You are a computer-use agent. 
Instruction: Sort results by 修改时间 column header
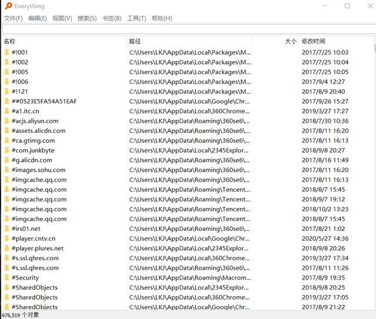336,41
